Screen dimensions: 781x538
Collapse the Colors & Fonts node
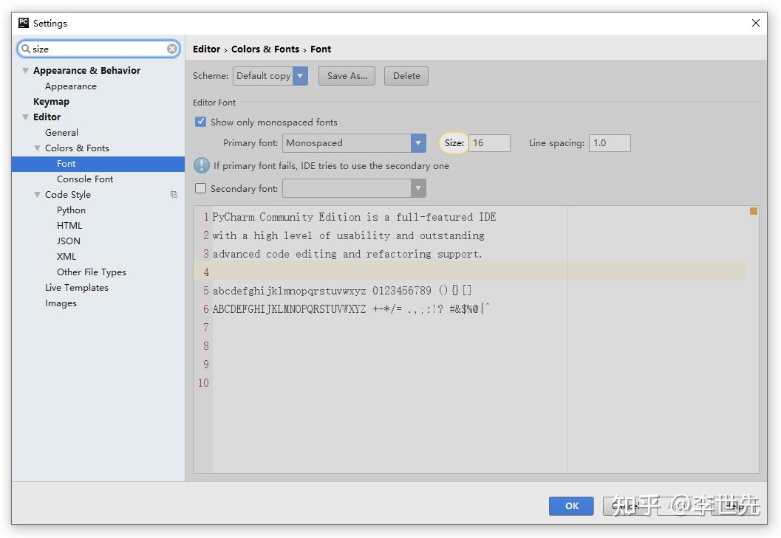pos(38,148)
